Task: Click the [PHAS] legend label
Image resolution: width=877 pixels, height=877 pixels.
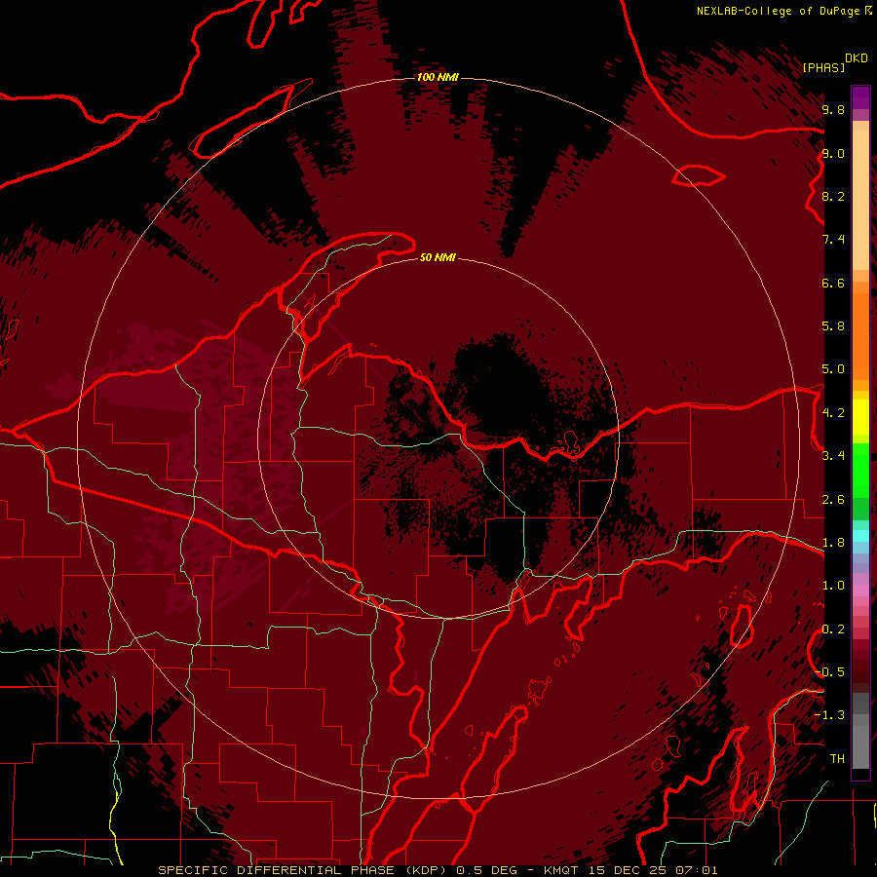Action: (823, 67)
